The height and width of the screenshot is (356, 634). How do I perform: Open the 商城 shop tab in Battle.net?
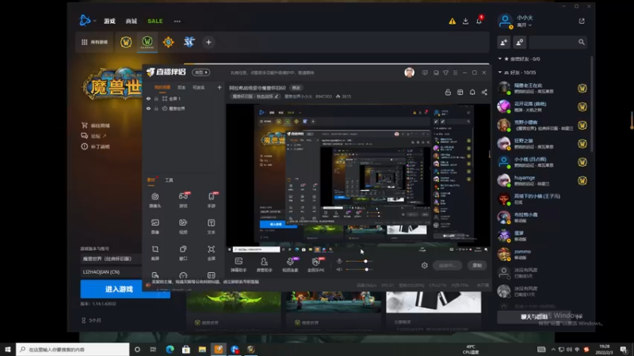coord(131,21)
